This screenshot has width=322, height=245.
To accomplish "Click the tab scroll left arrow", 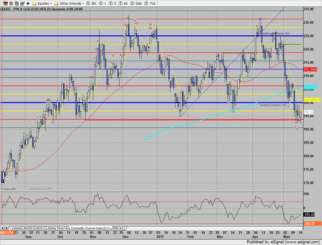I will (x=3, y=228).
